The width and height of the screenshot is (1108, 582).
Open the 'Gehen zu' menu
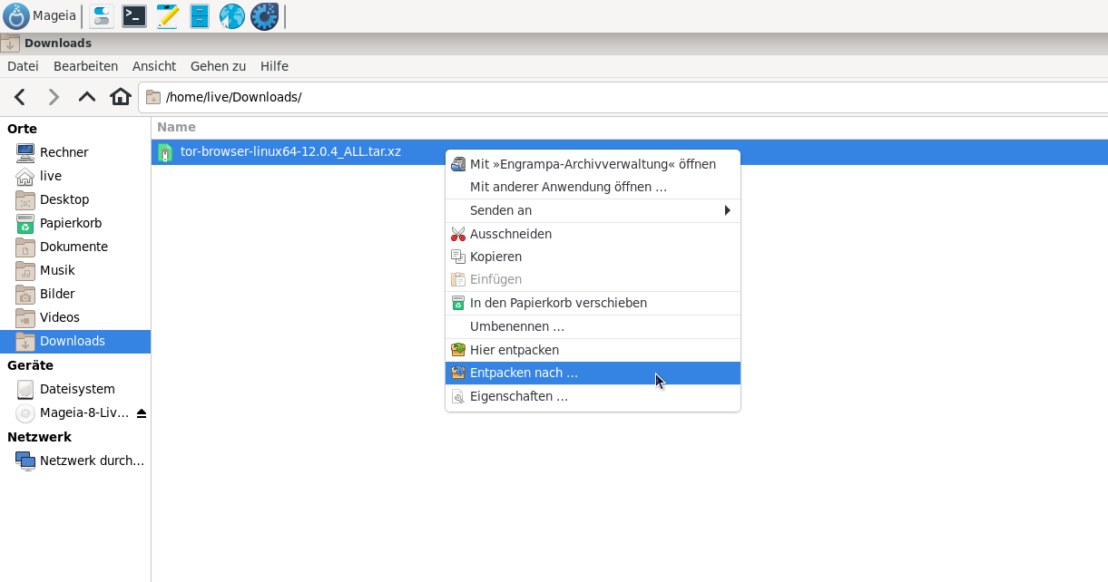(x=218, y=66)
